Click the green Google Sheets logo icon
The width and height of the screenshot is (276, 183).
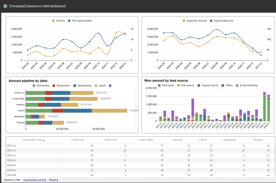tap(5, 6)
